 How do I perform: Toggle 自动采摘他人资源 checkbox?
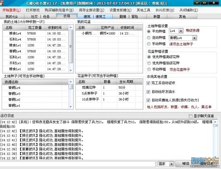[148, 100]
